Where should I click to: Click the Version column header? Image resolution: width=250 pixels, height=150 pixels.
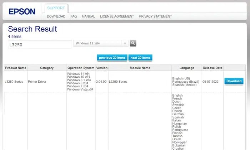102,68
